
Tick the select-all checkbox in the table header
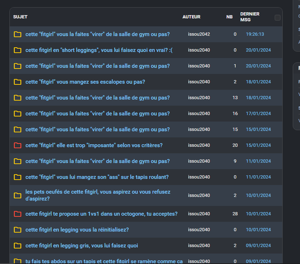click(x=278, y=18)
